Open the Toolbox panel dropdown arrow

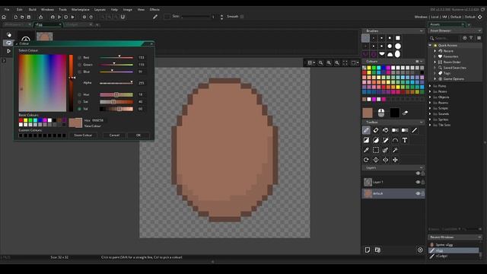coord(421,123)
